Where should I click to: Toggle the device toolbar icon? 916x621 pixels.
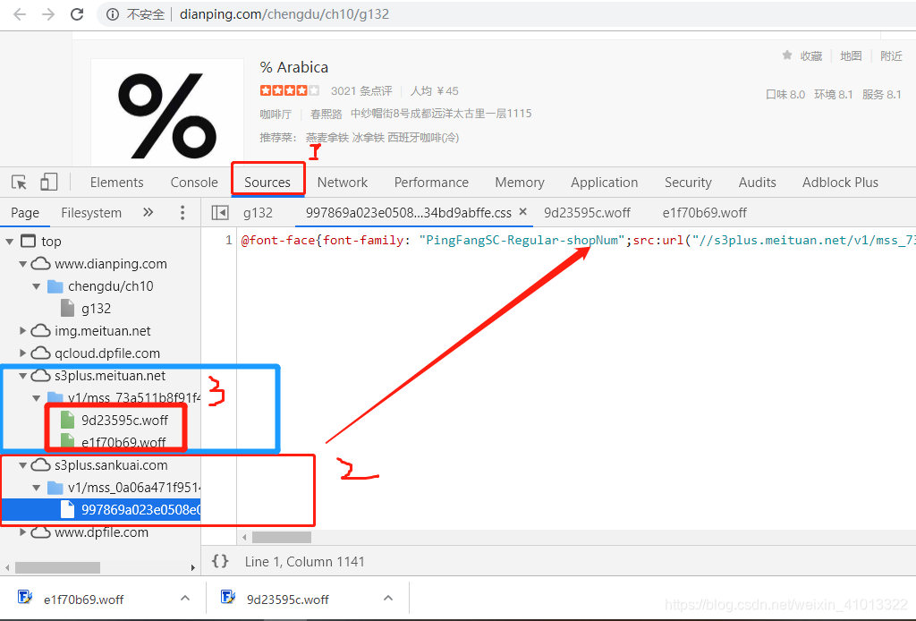pyautogui.click(x=48, y=183)
